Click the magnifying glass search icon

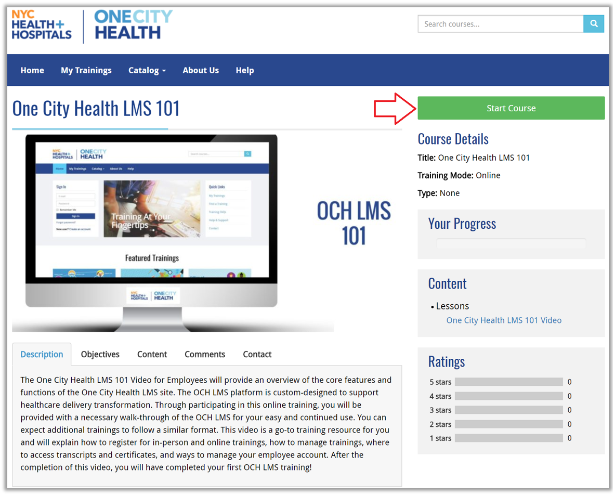point(594,24)
